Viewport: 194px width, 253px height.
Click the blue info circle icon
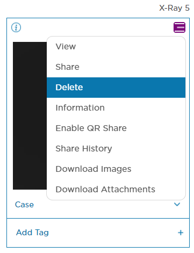16,27
